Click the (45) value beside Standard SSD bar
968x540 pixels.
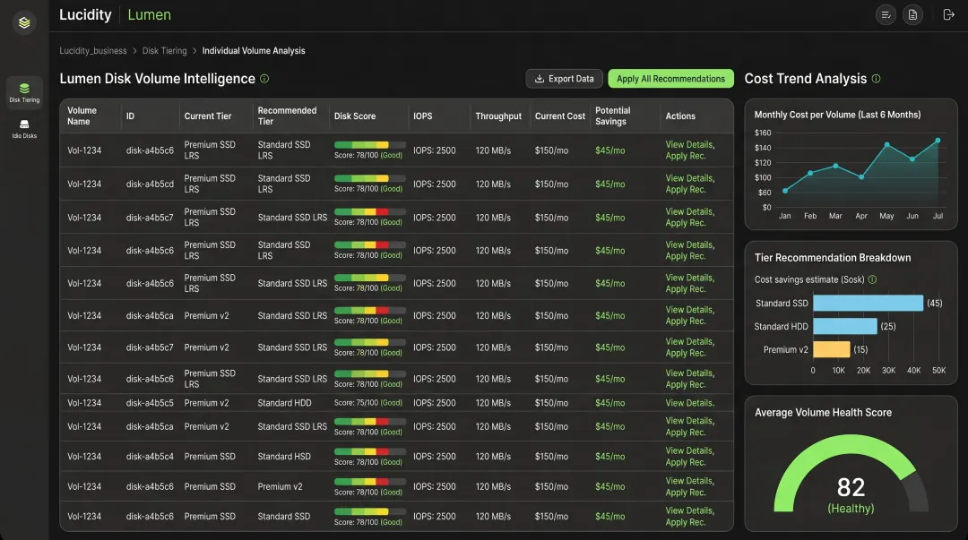(x=935, y=303)
